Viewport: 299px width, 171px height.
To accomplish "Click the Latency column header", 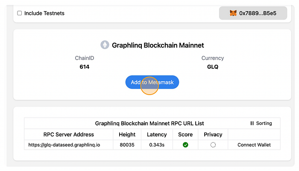I will pyautogui.click(x=157, y=134).
